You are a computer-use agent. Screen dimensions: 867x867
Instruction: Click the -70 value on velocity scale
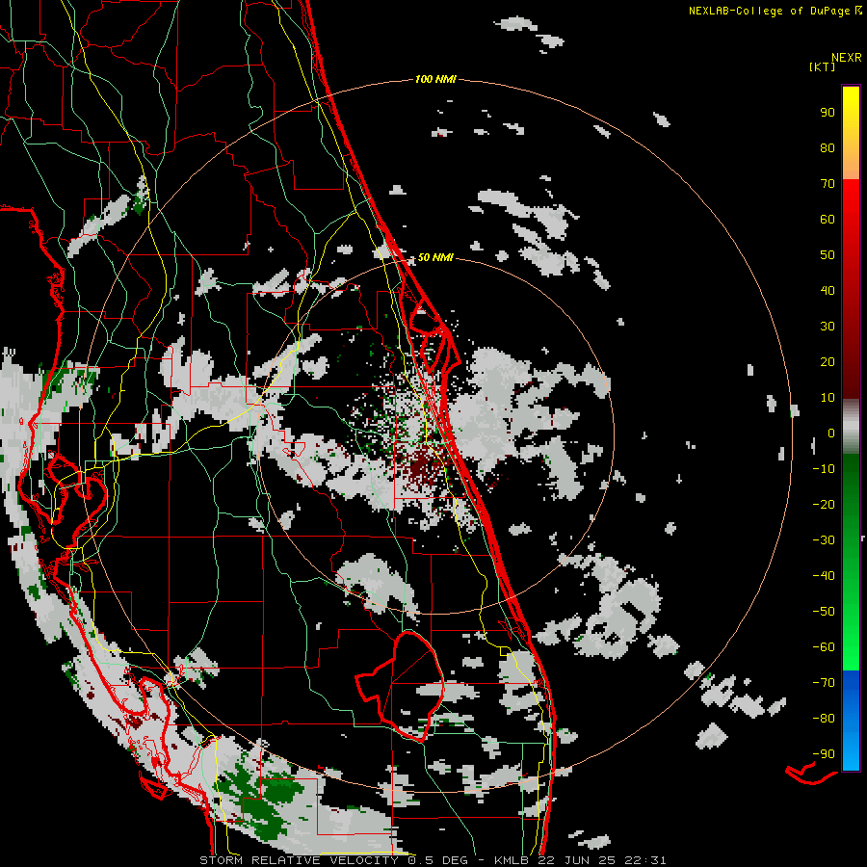pyautogui.click(x=824, y=683)
